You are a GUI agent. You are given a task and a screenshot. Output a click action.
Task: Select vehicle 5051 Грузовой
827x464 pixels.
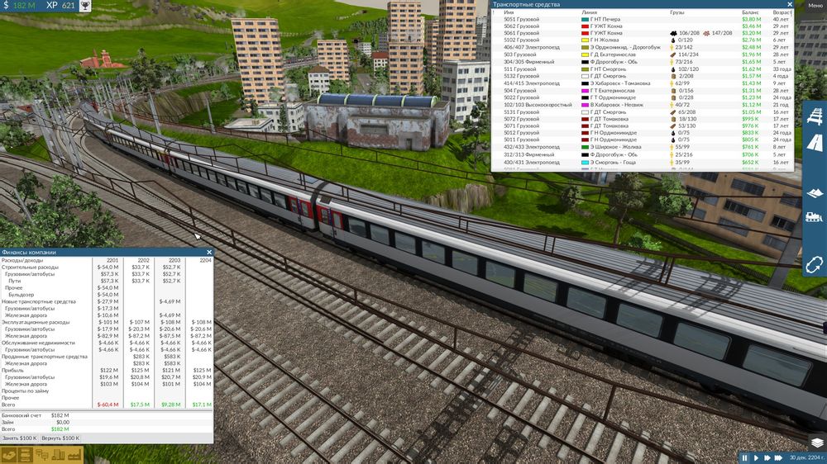[x=521, y=19]
